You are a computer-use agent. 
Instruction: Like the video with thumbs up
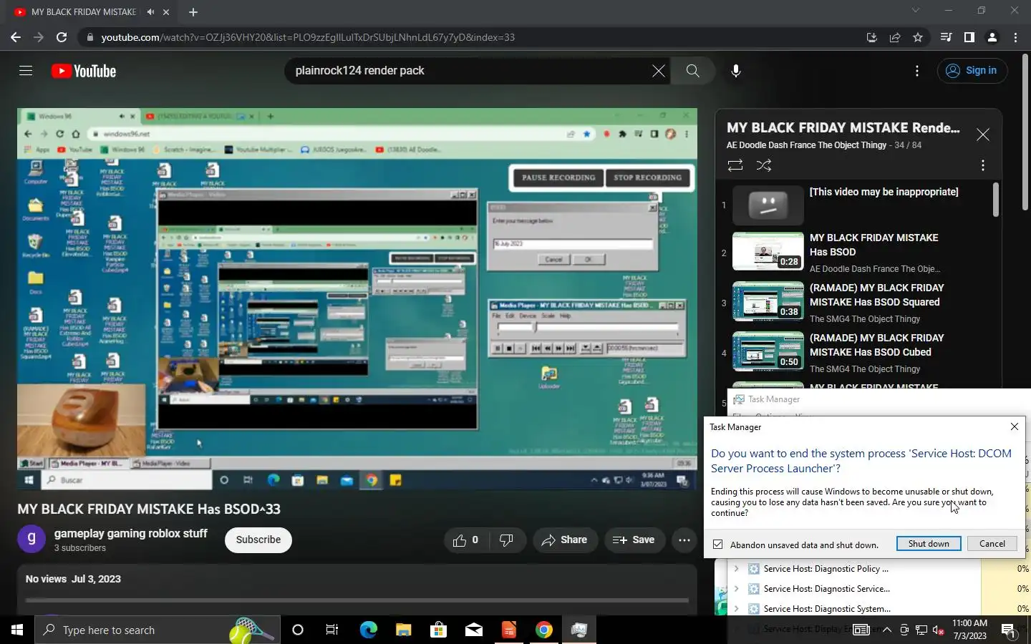pos(465,540)
